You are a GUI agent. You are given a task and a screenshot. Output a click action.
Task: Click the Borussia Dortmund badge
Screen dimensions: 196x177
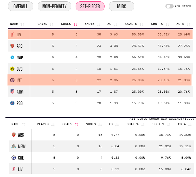(x=12, y=69)
